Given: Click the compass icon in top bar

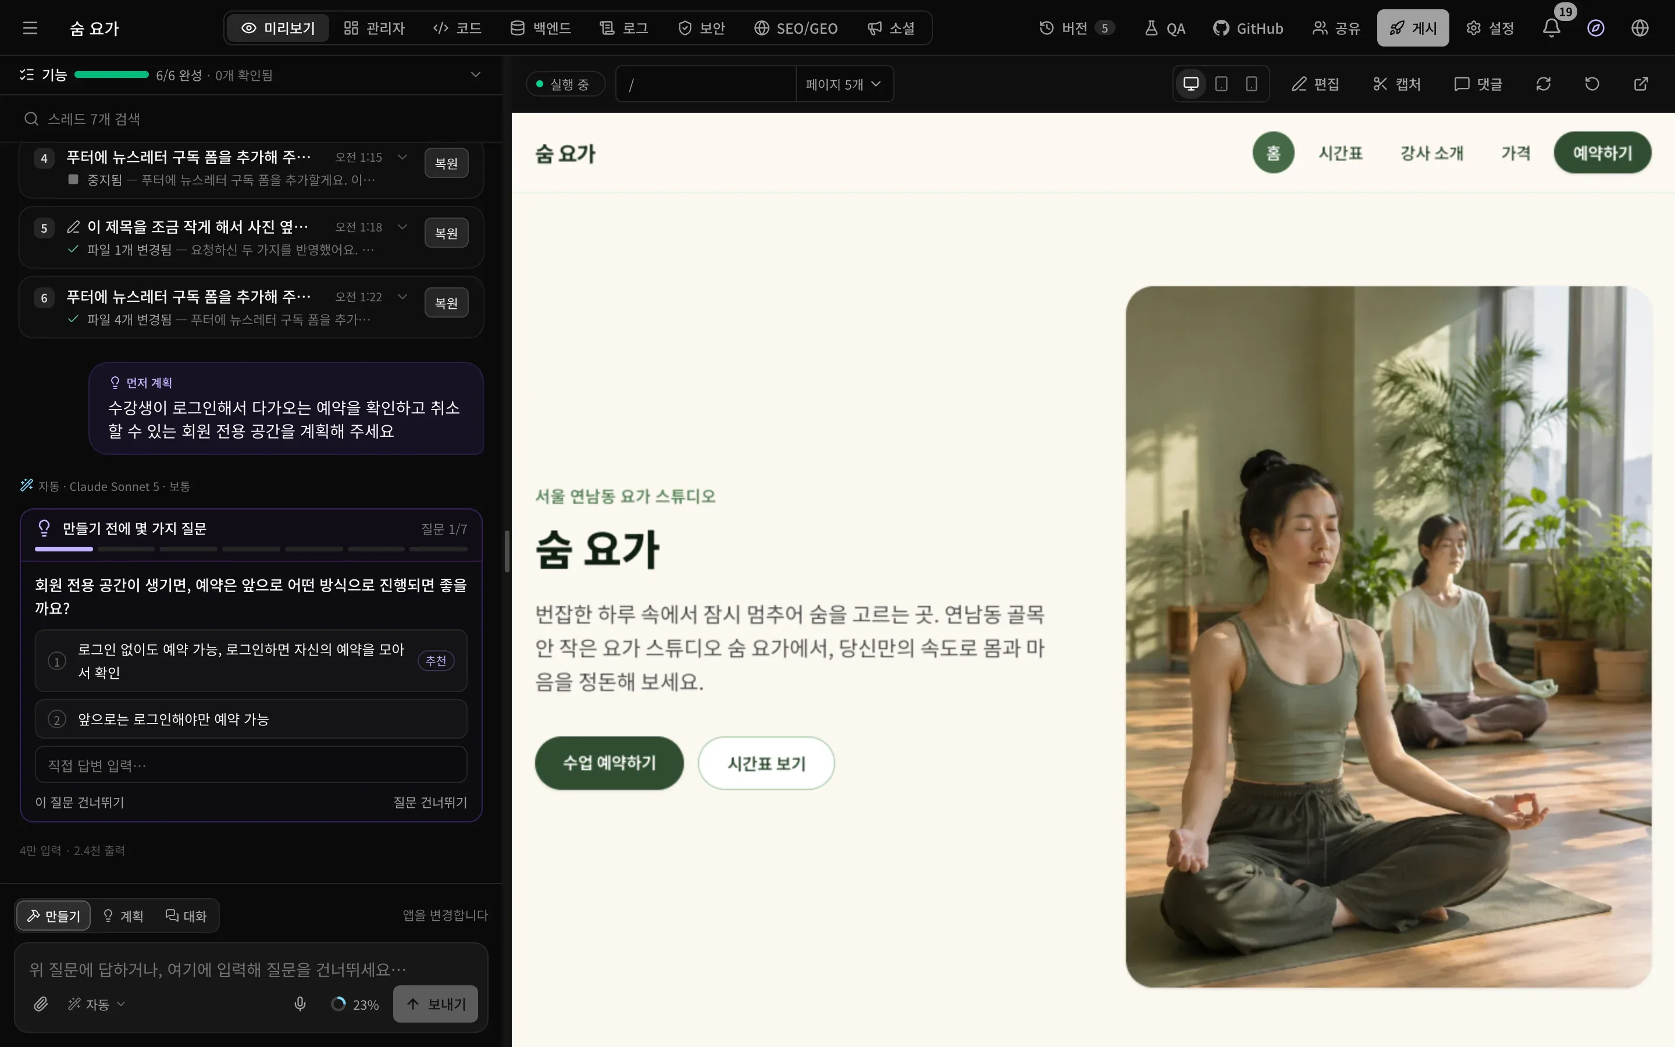Looking at the screenshot, I should tap(1595, 29).
